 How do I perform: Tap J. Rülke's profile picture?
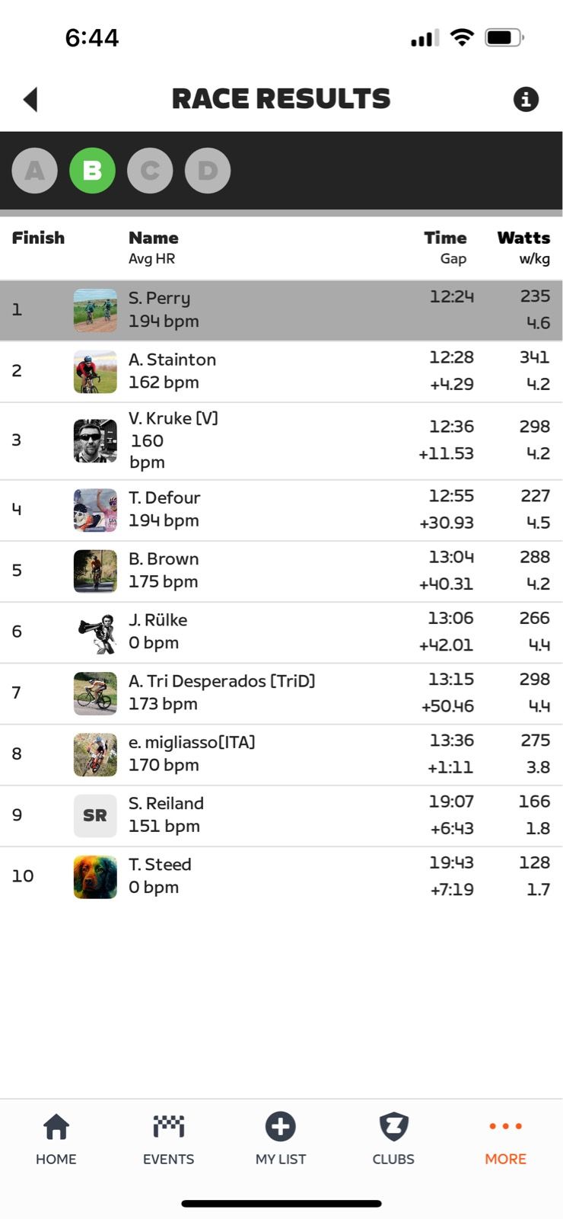pos(95,632)
